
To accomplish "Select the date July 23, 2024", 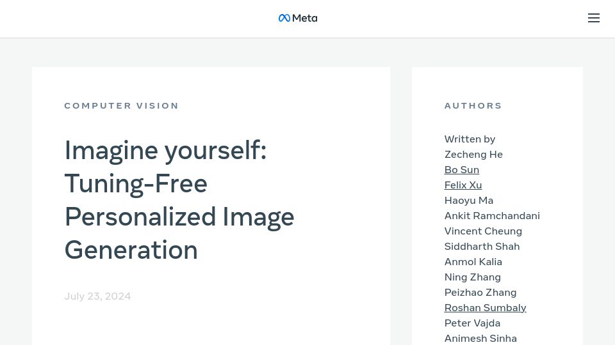I will (97, 296).
